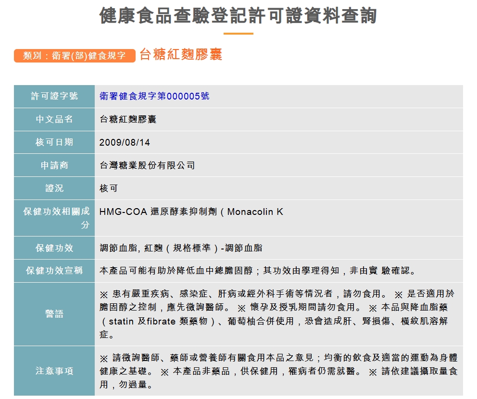Click the orange 台糖紅麴膠囊 product heading
This screenshot has height=399, width=477.
(181, 55)
